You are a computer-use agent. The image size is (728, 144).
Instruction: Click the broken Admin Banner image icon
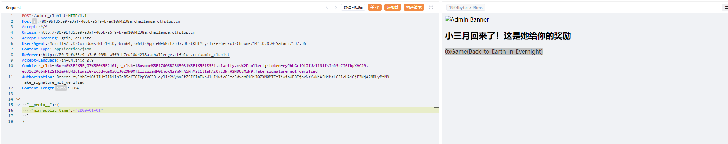tap(447, 19)
